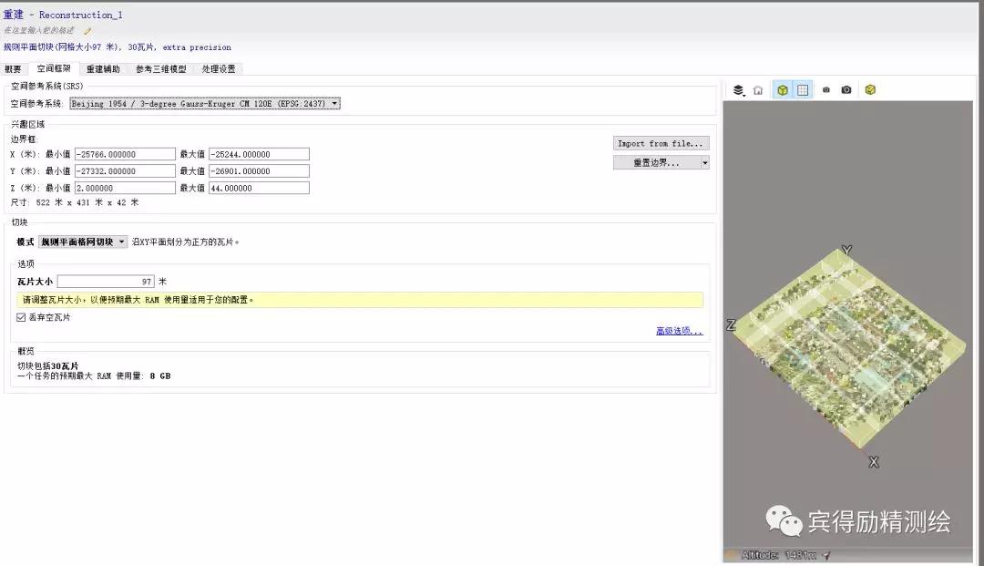Switch to the 概要 tab
Image resolution: width=984 pixels, height=566 pixels.
coord(13,69)
